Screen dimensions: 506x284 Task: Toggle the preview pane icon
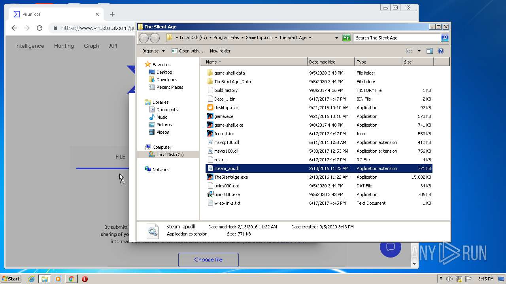[430, 51]
